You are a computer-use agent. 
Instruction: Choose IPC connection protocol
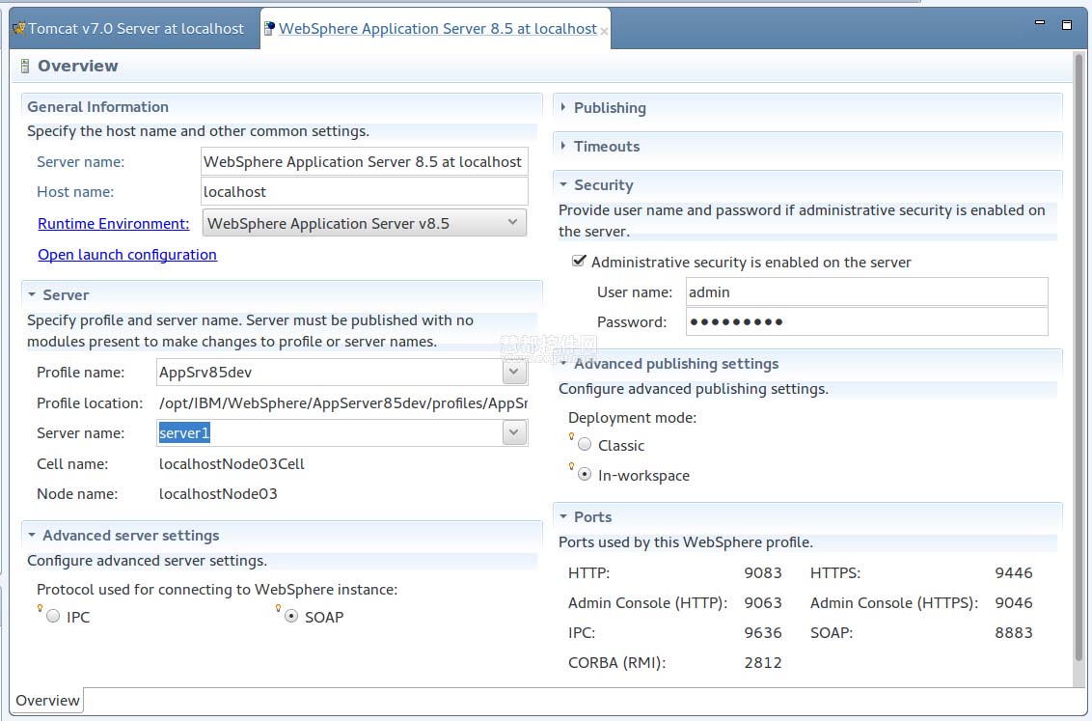[53, 617]
